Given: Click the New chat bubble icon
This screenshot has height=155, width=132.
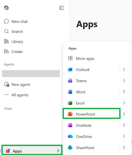Looking at the screenshot, I should [x=6, y=21].
